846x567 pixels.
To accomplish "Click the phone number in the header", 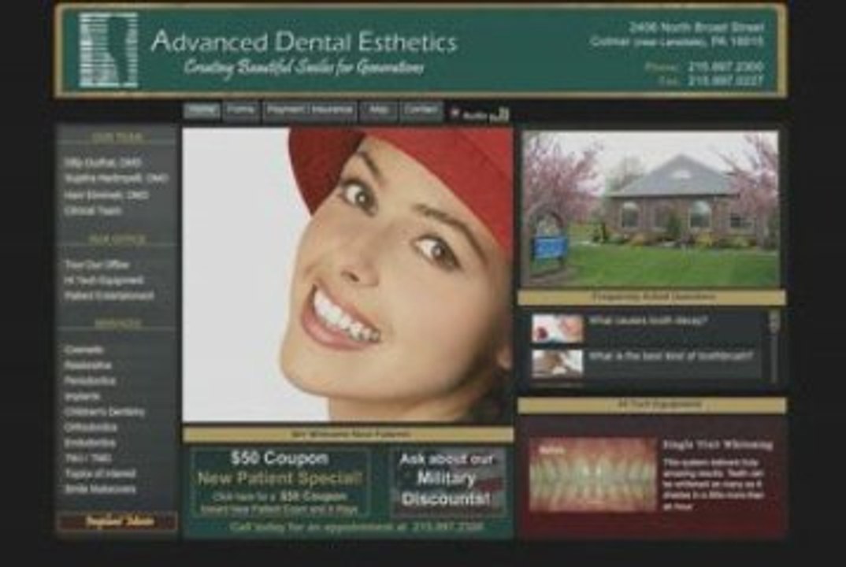I will click(725, 67).
